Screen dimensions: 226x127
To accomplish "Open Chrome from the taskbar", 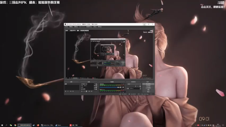I will tap(15, 125).
